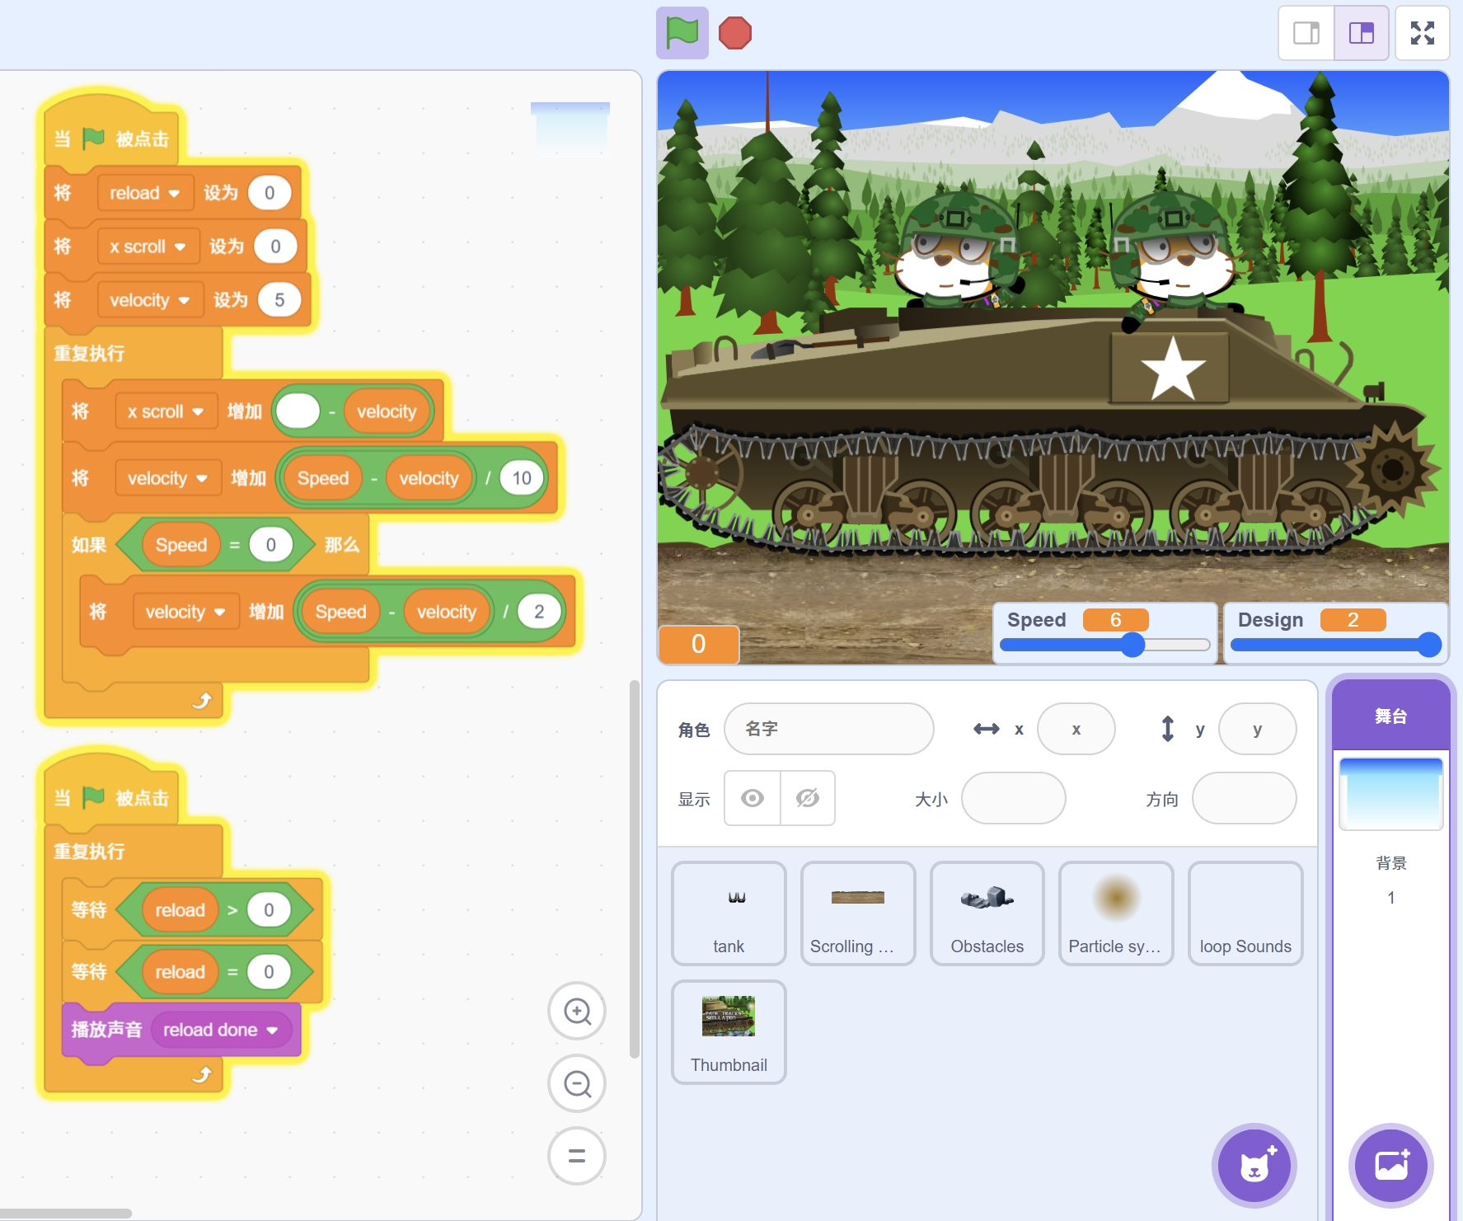Screen dimensions: 1463x1221
Task: Select the 舞台 stage panel header
Action: [x=1390, y=716]
